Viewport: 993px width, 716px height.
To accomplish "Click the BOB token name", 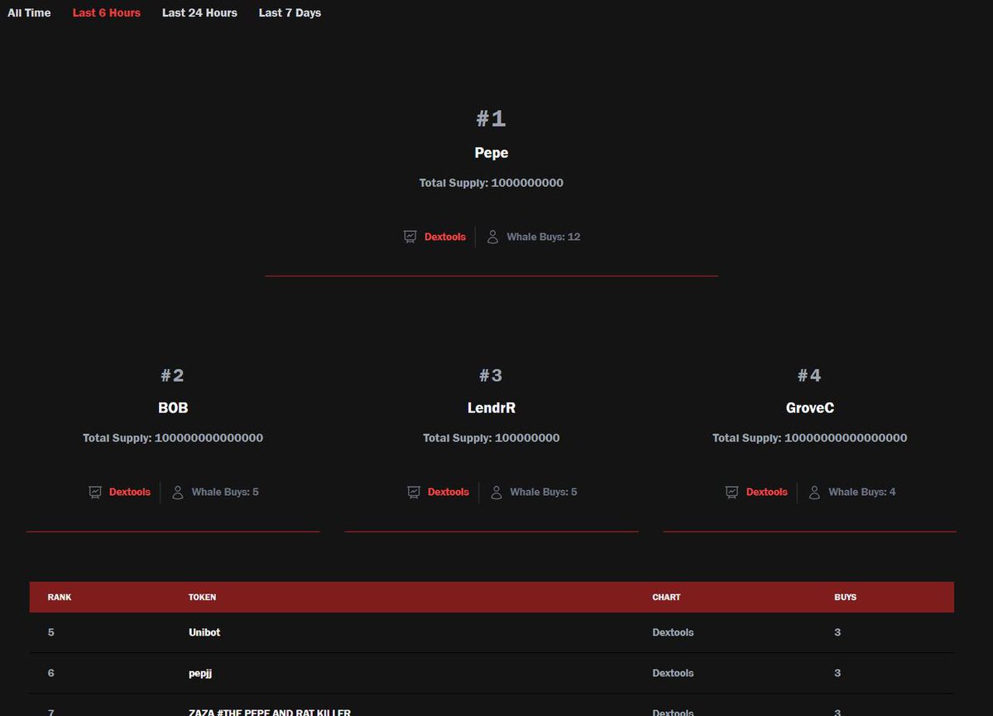I will (173, 408).
